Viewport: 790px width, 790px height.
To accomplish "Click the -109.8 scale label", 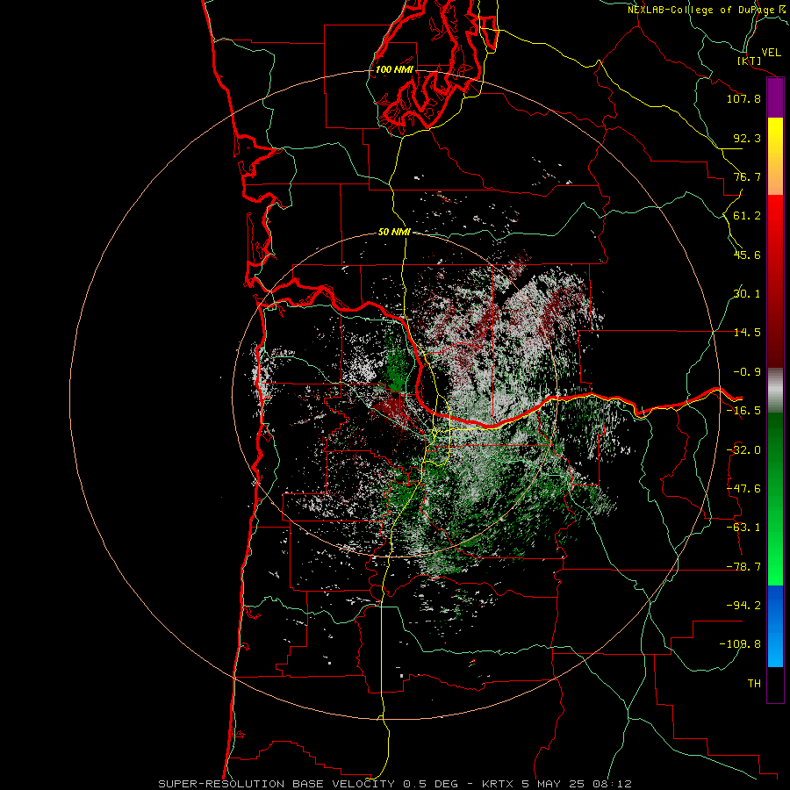I will (x=740, y=644).
